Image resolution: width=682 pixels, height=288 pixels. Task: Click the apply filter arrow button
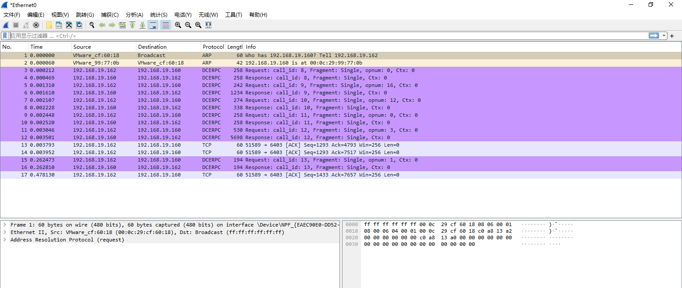[654, 36]
